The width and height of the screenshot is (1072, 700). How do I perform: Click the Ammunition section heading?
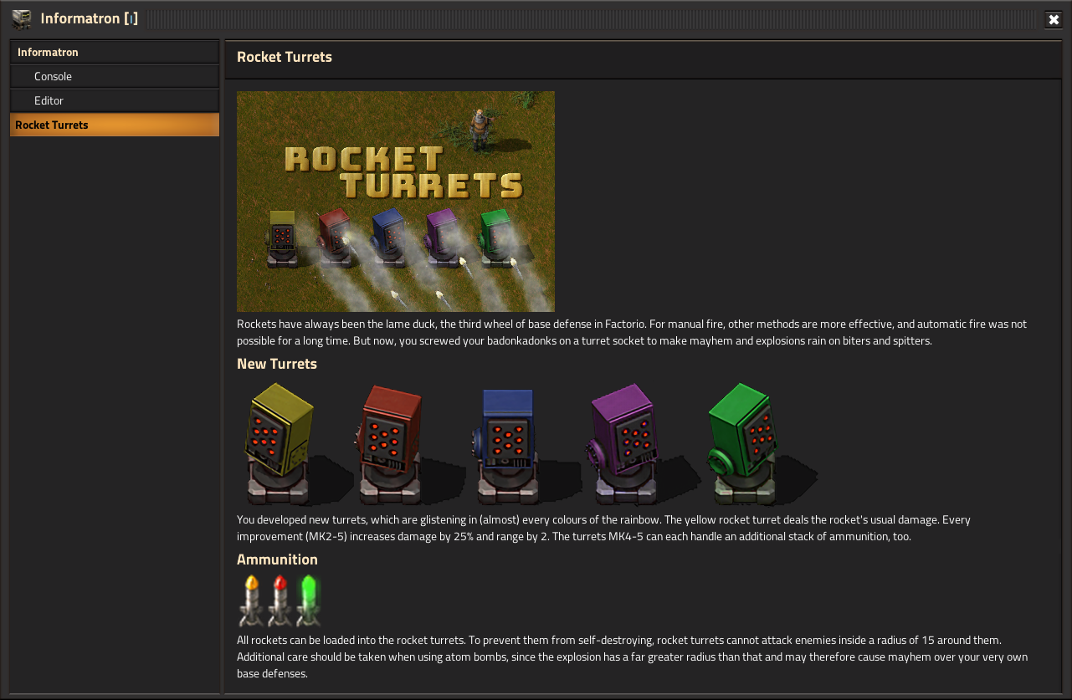[x=277, y=559]
